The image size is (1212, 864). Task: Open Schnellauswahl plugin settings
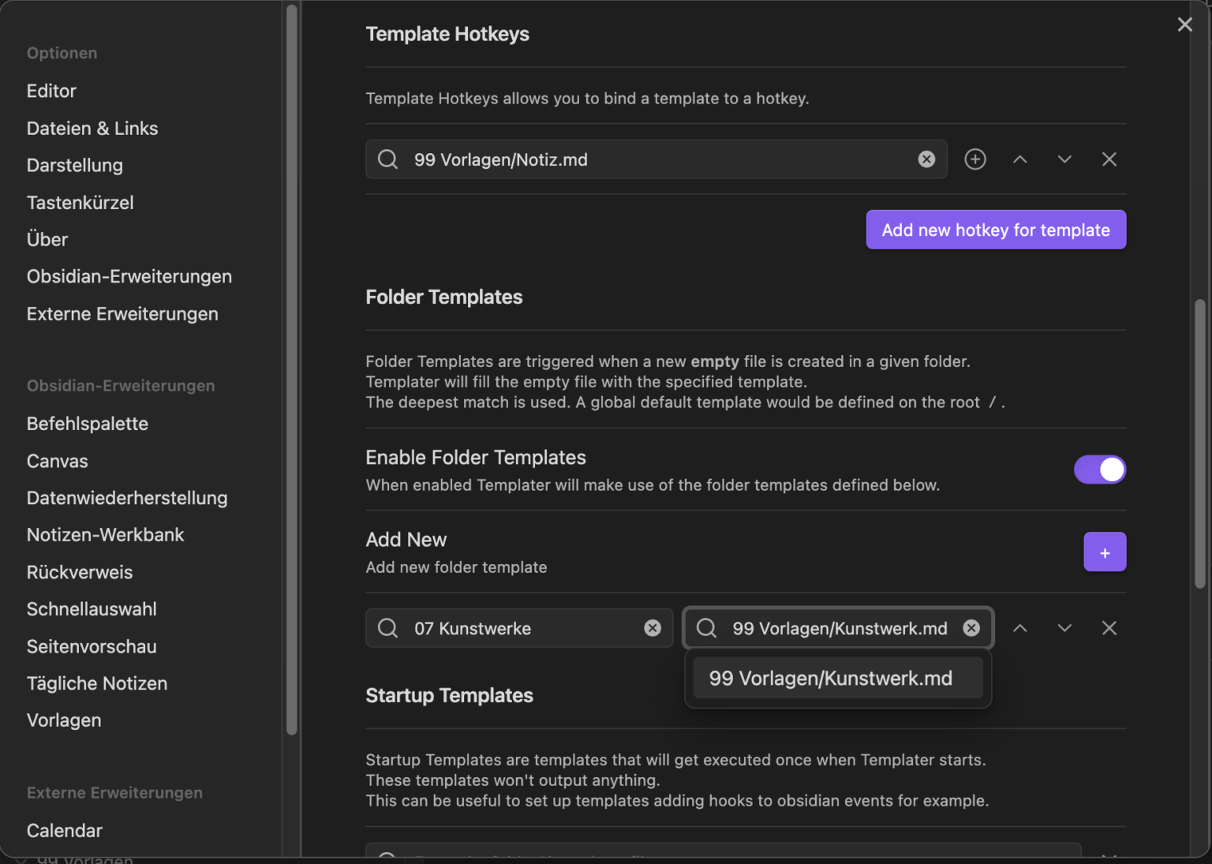click(x=92, y=609)
